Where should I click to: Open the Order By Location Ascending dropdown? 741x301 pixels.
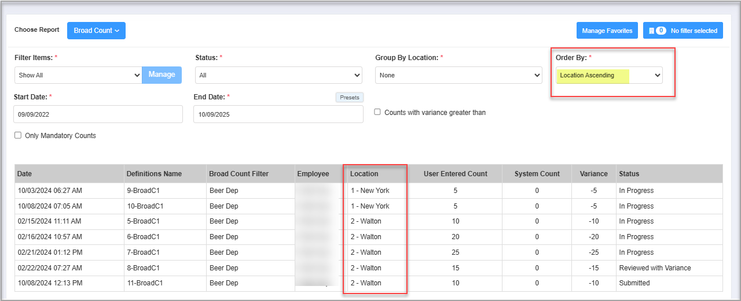(x=609, y=75)
